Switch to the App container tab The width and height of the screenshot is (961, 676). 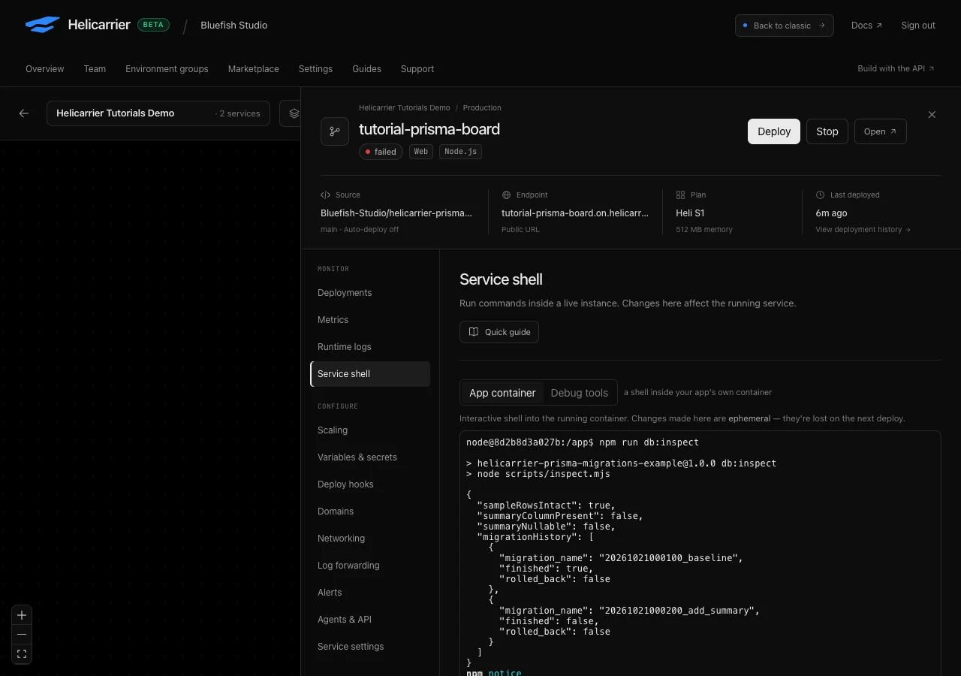click(x=502, y=393)
